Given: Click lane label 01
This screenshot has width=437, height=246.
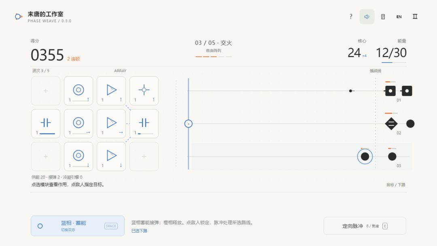Looking at the screenshot, I should [399, 100].
